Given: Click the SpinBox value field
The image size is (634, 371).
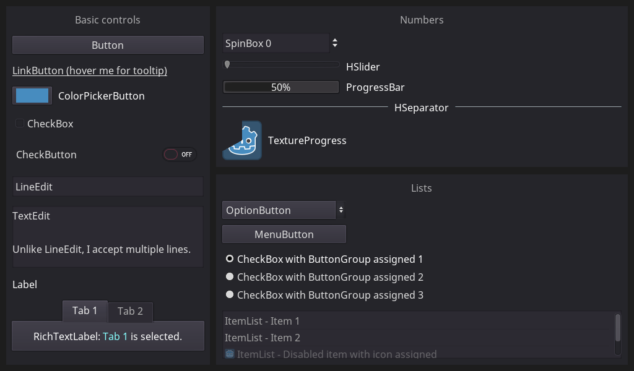Looking at the screenshot, I should click(276, 43).
